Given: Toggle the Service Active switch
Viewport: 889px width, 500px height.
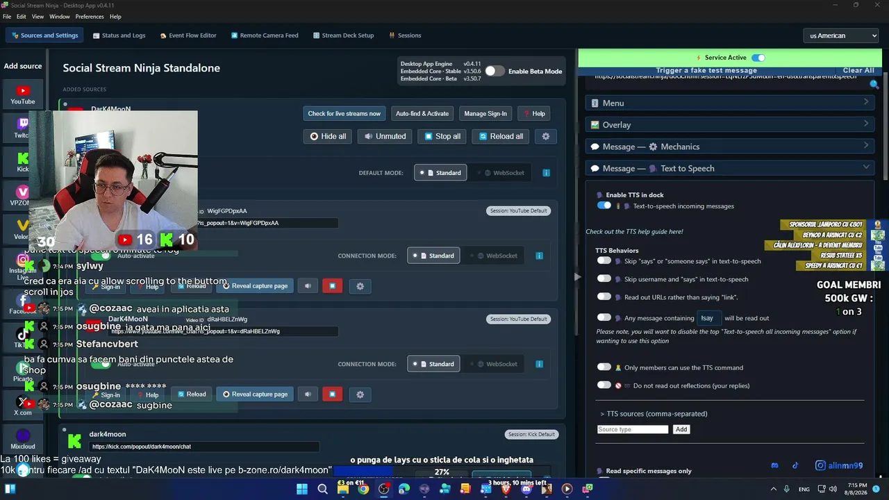Looking at the screenshot, I should click(x=758, y=58).
